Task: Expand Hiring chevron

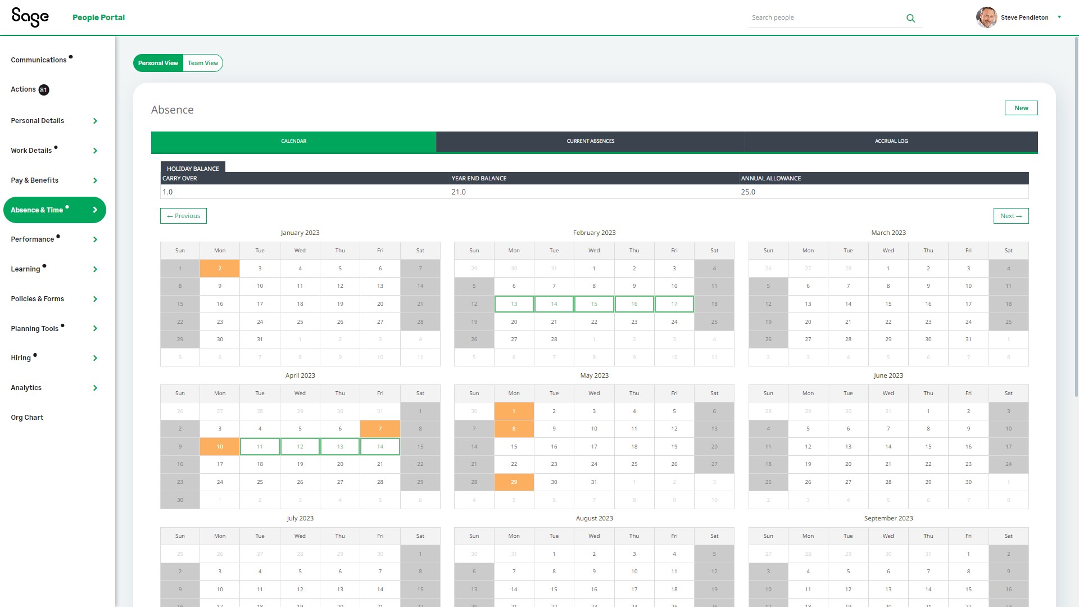Action: [x=95, y=358]
